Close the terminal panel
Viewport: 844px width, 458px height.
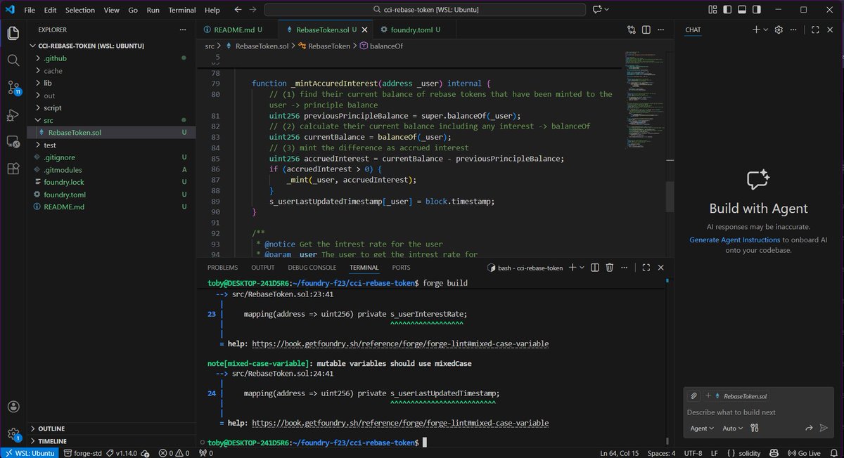pyautogui.click(x=661, y=268)
